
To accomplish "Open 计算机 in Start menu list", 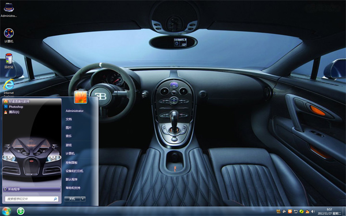I will coord(70,153).
